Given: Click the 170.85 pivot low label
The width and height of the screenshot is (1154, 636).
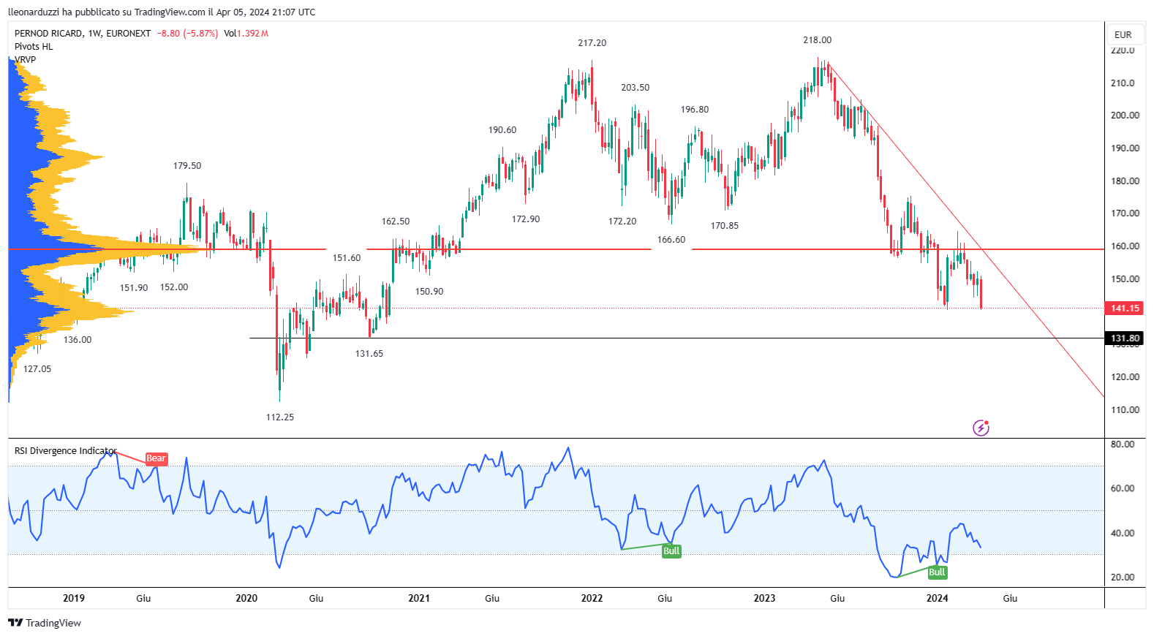Looking at the screenshot, I should pos(724,226).
